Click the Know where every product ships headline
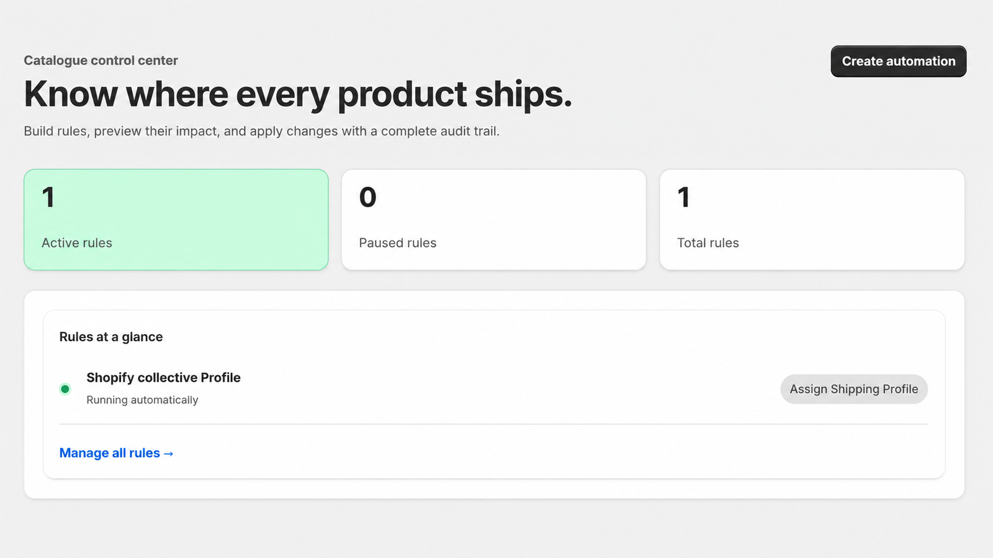The image size is (993, 558). [298, 94]
